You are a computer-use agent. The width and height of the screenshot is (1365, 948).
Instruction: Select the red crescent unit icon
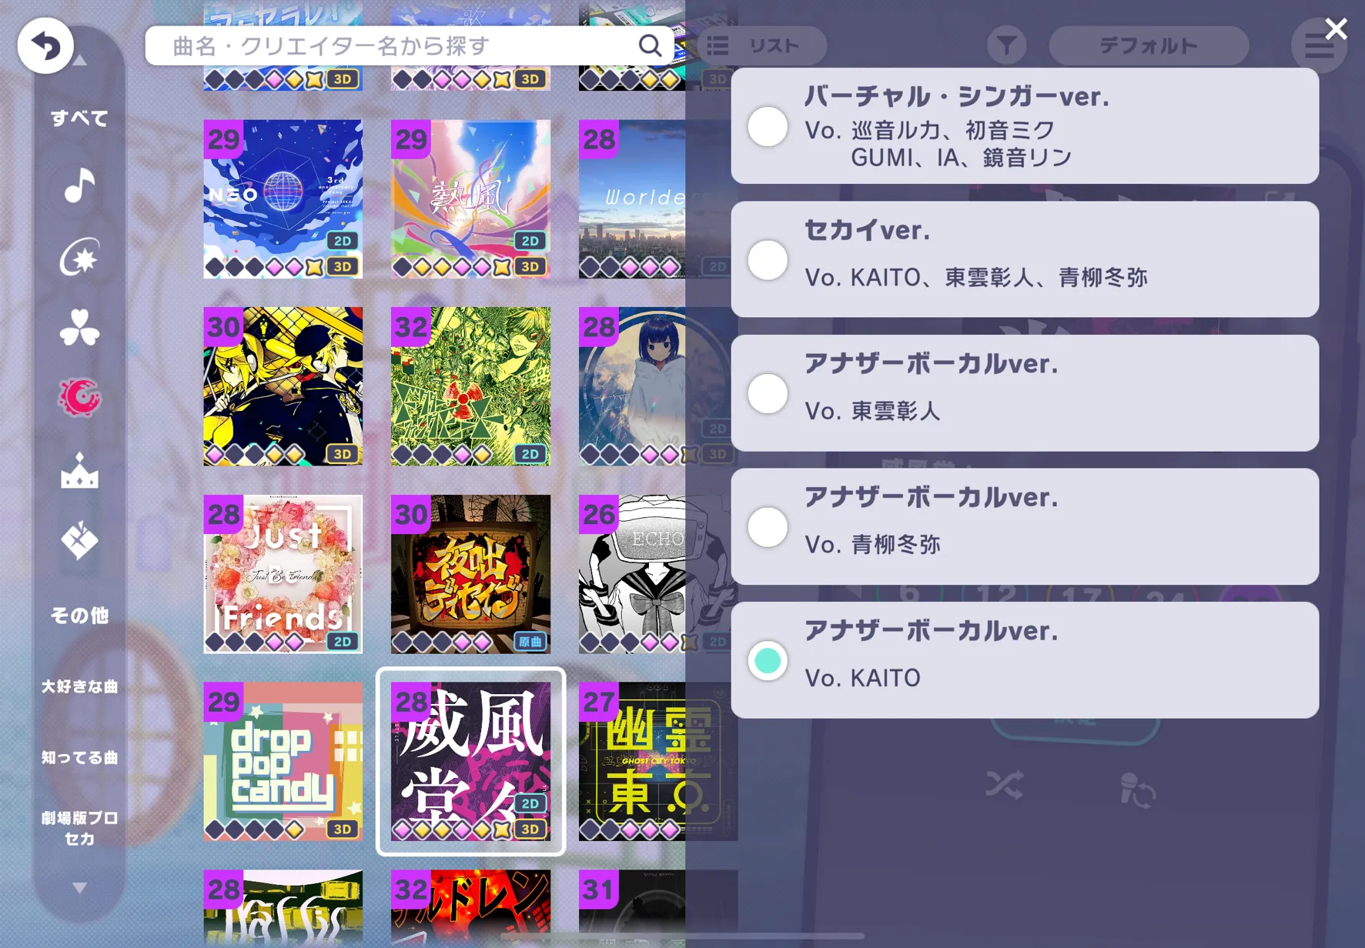coord(79,399)
